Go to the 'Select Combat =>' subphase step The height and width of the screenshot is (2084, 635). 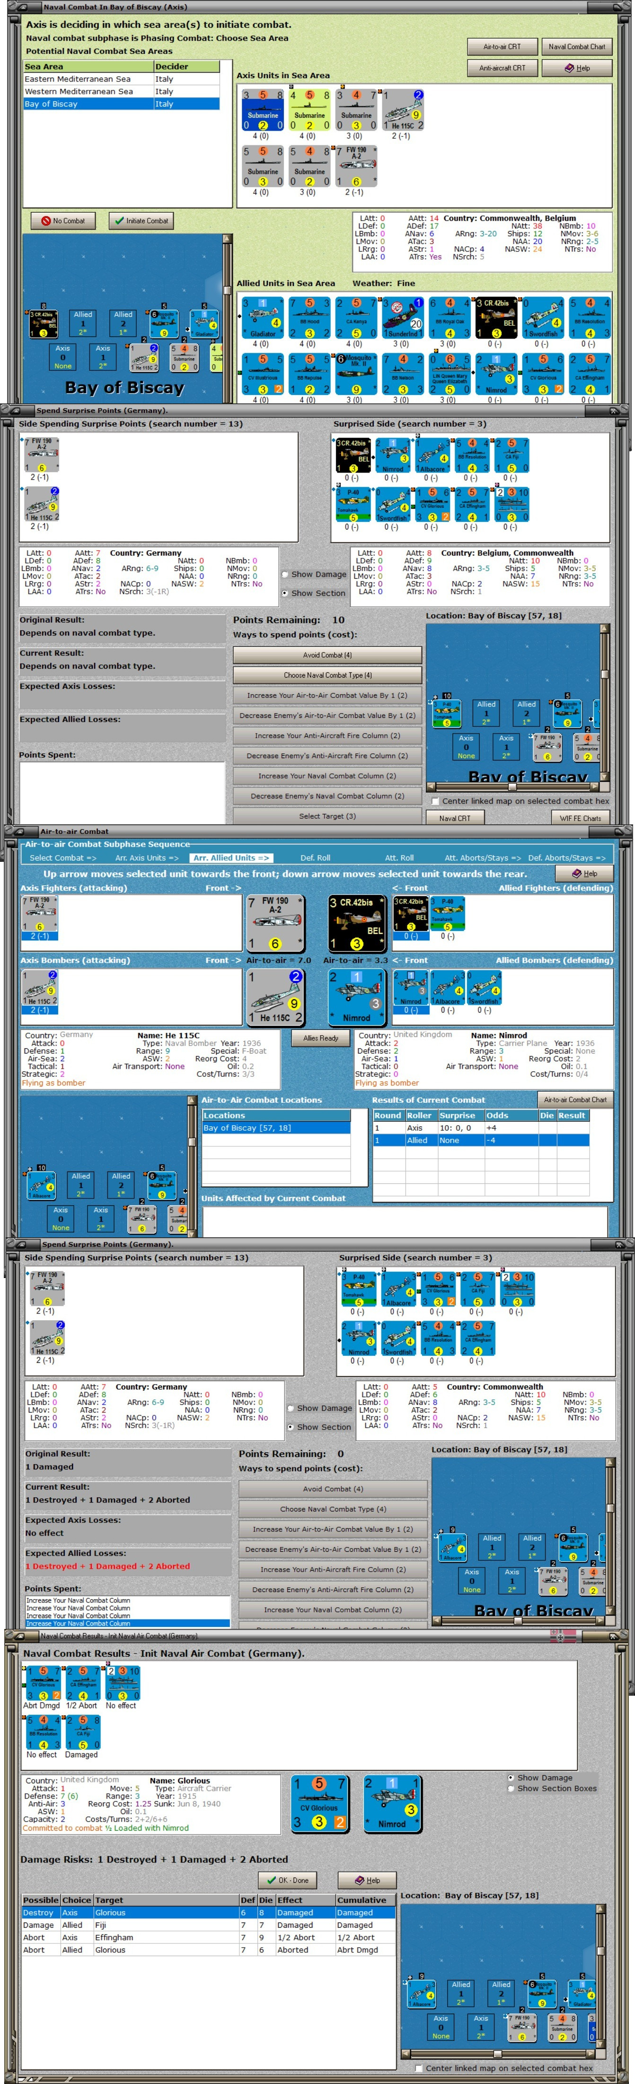(63, 858)
